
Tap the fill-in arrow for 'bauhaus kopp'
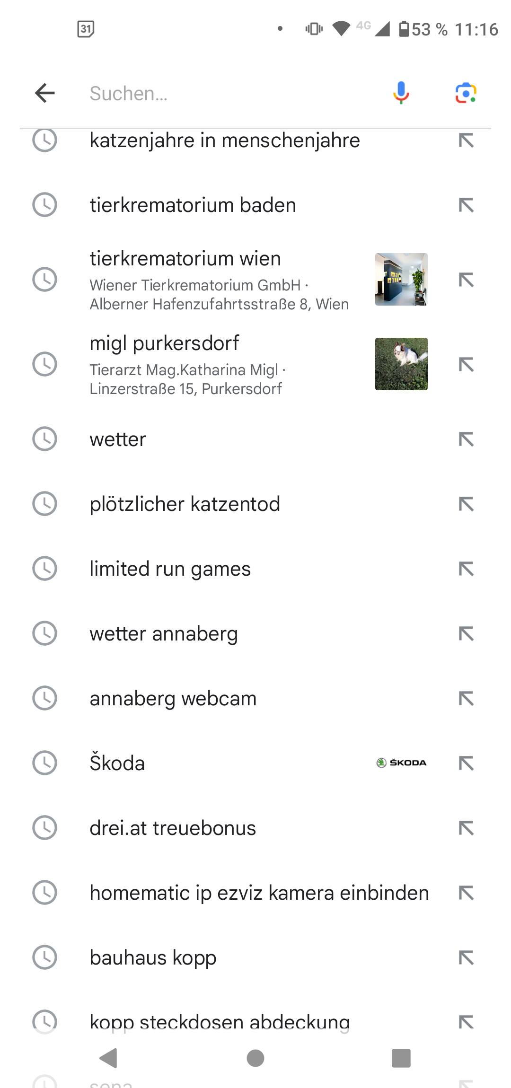(x=466, y=958)
